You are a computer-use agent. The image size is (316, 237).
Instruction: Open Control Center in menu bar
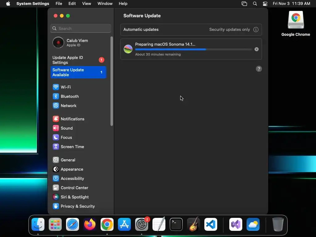coord(265,4)
